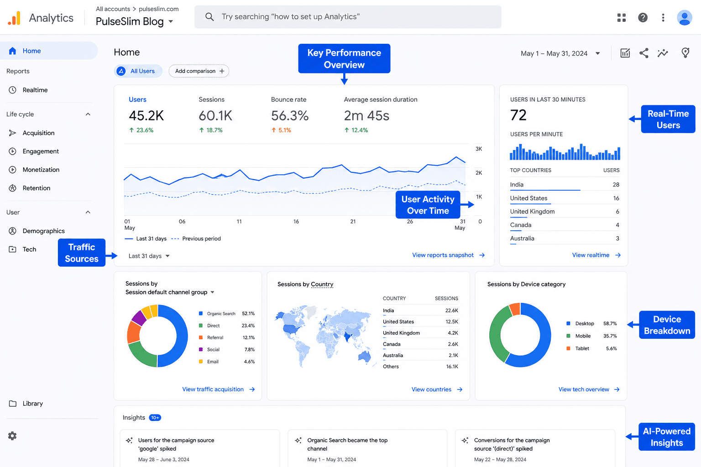The image size is (701, 467).
Task: Open the PulseSlim Blog property dropdown
Action: [135, 21]
